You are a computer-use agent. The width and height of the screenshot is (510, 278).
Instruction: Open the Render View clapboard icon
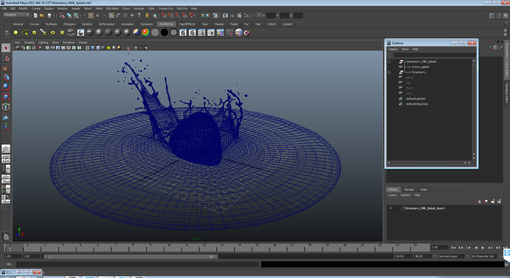coord(183,32)
